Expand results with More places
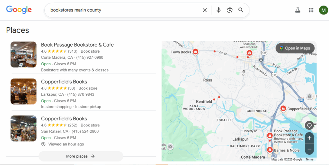The image size is (329, 165). point(81,156)
